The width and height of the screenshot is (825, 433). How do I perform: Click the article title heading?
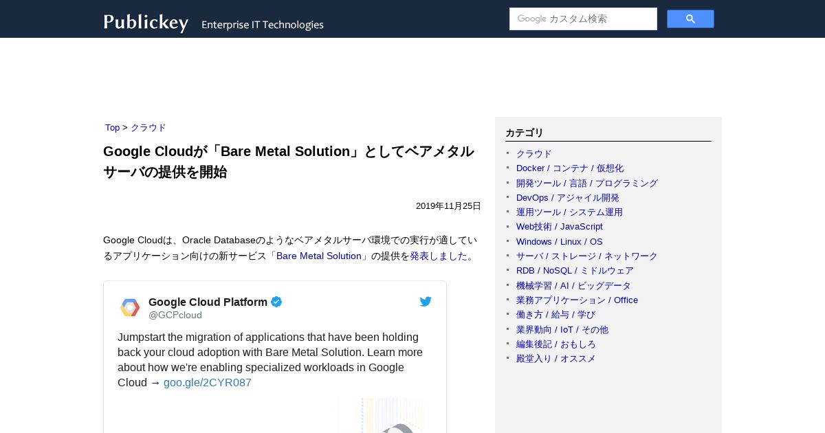pyautogui.click(x=289, y=162)
